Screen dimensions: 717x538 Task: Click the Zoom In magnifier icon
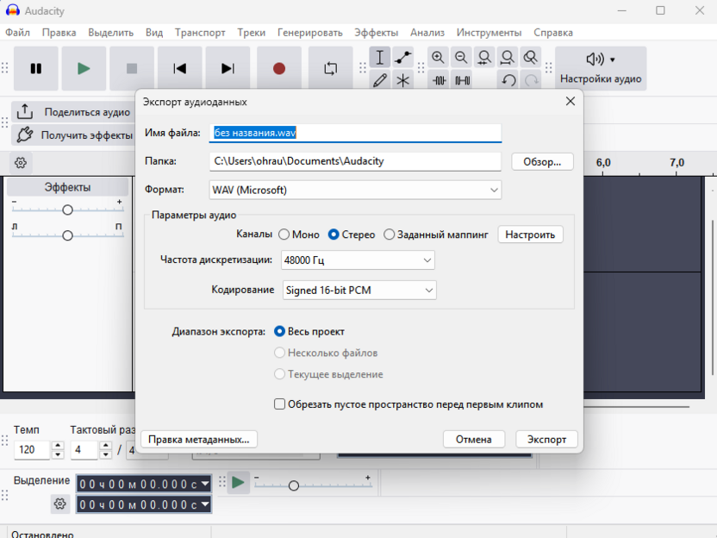click(439, 58)
